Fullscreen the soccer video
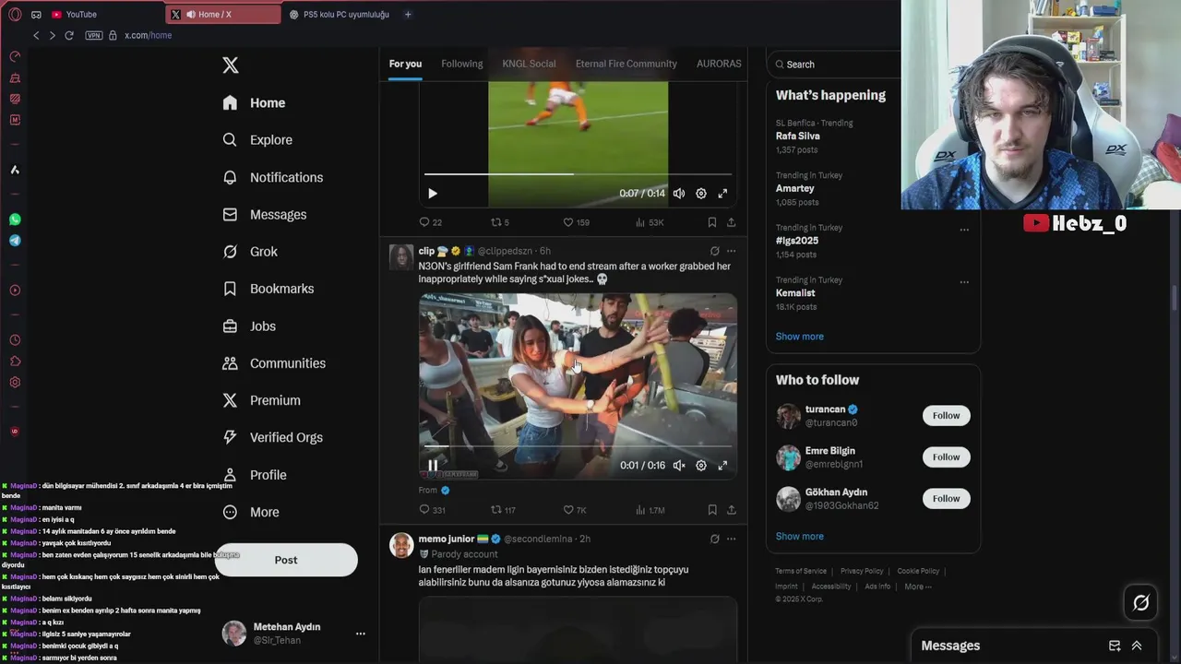Screen dimensions: 1181x664 pos(722,194)
